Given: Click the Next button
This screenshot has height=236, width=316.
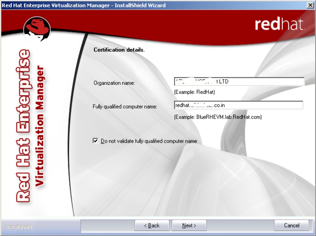Looking at the screenshot, I should pos(189,225).
